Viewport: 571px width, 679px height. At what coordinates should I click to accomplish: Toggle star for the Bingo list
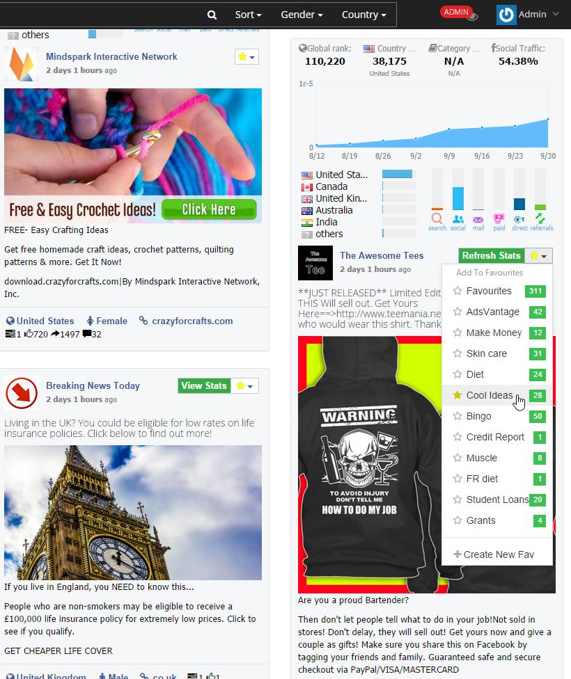[x=457, y=416]
